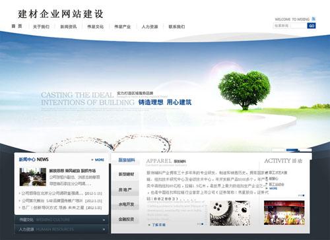Focus the search input next to GO
Screen dimensions: 330x240
(x=290, y=26)
